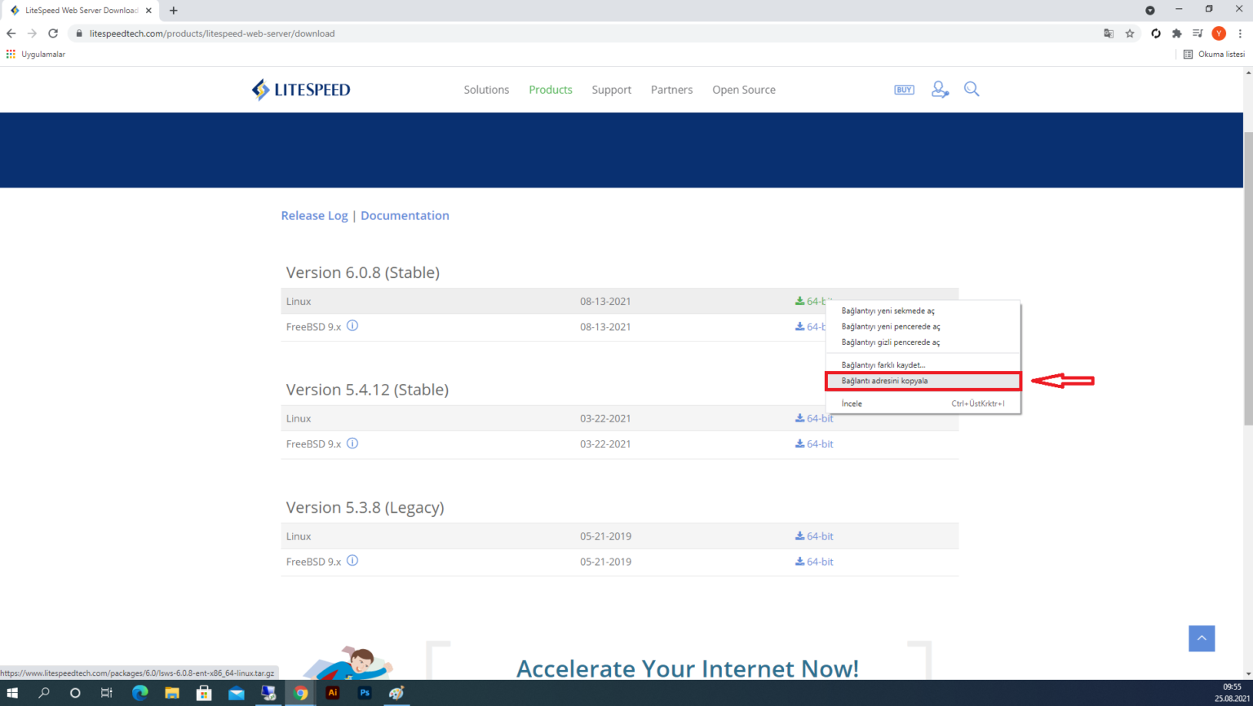Open Adobe Photoshop from the taskbar
Image resolution: width=1253 pixels, height=706 pixels.
365,693
